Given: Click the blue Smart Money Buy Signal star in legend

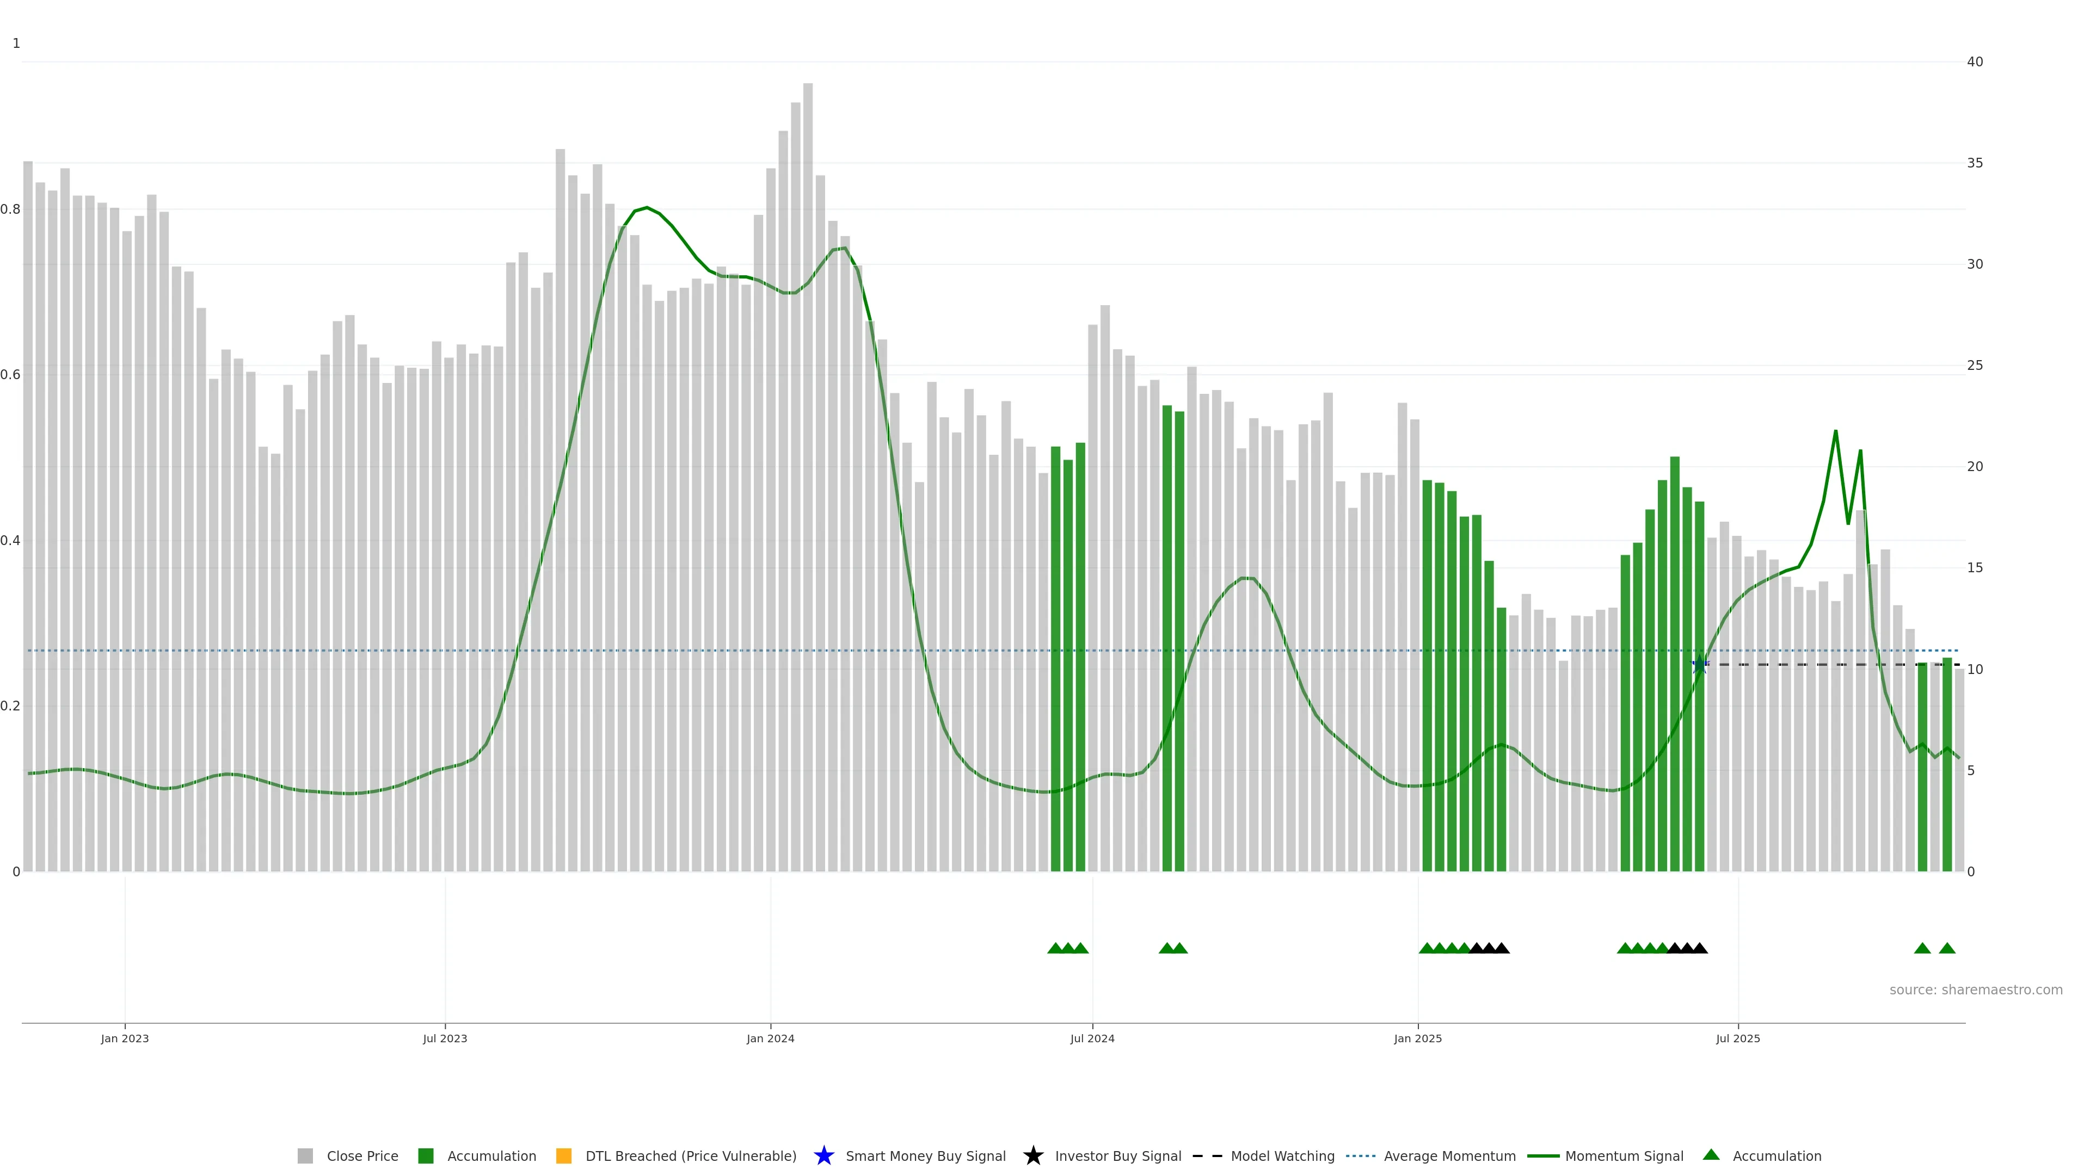Looking at the screenshot, I should 823,1155.
